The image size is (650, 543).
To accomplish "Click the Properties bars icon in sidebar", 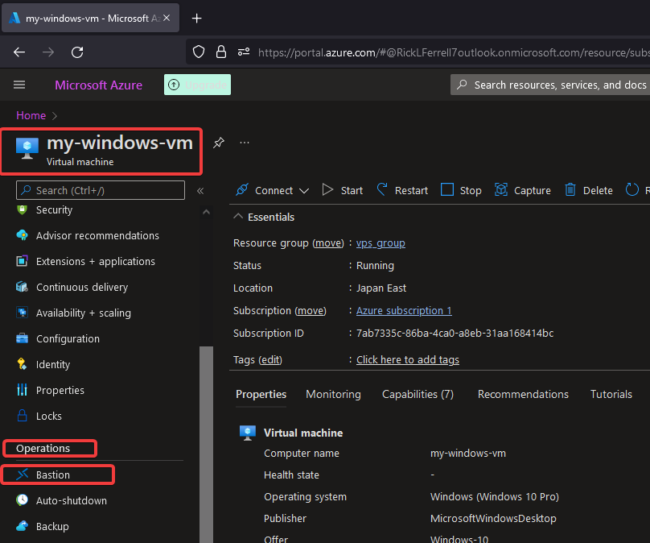I will [x=22, y=390].
